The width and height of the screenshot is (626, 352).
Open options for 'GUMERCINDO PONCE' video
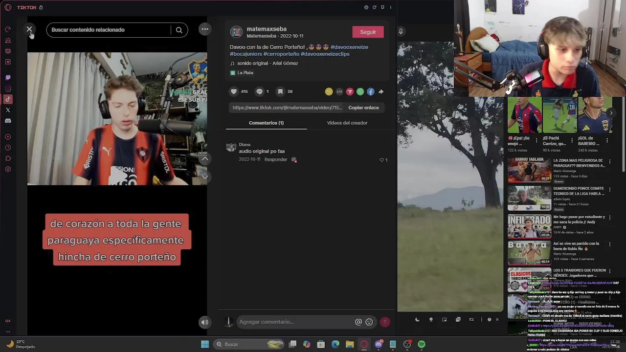coord(610,189)
